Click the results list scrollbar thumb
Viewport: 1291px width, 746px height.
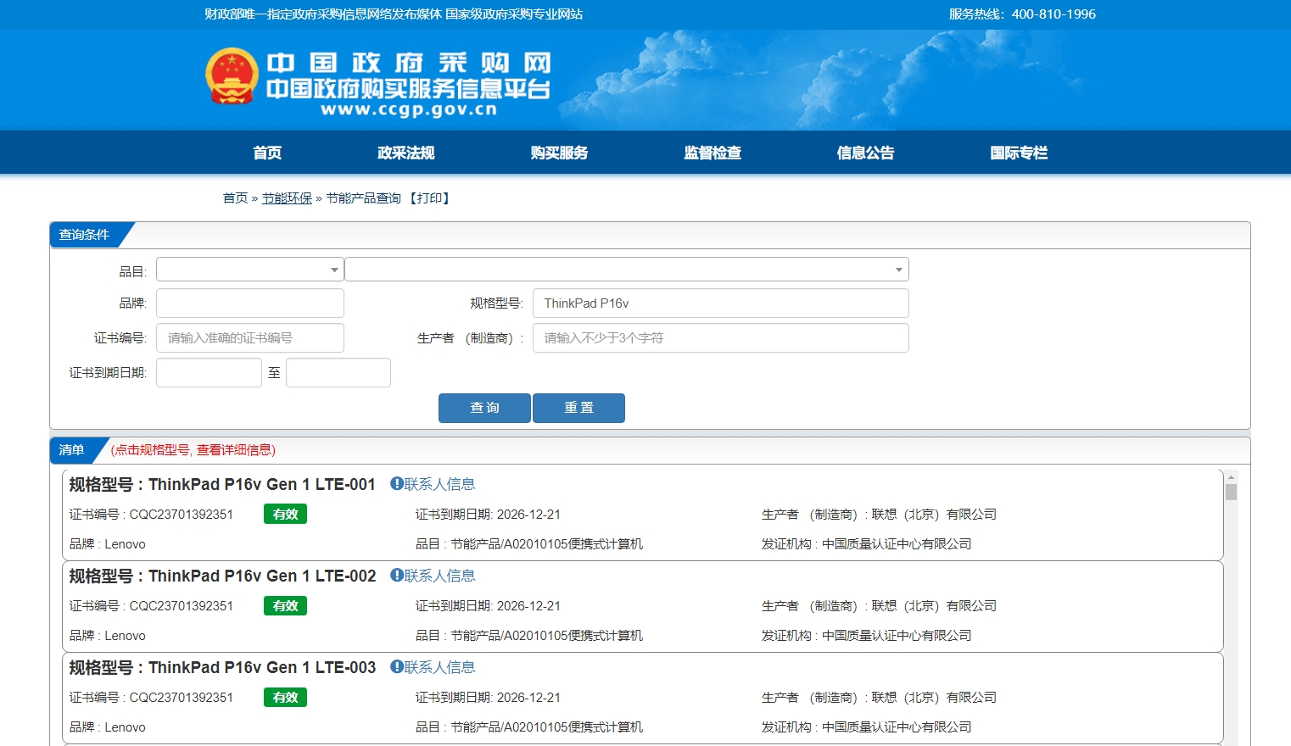click(x=1231, y=492)
